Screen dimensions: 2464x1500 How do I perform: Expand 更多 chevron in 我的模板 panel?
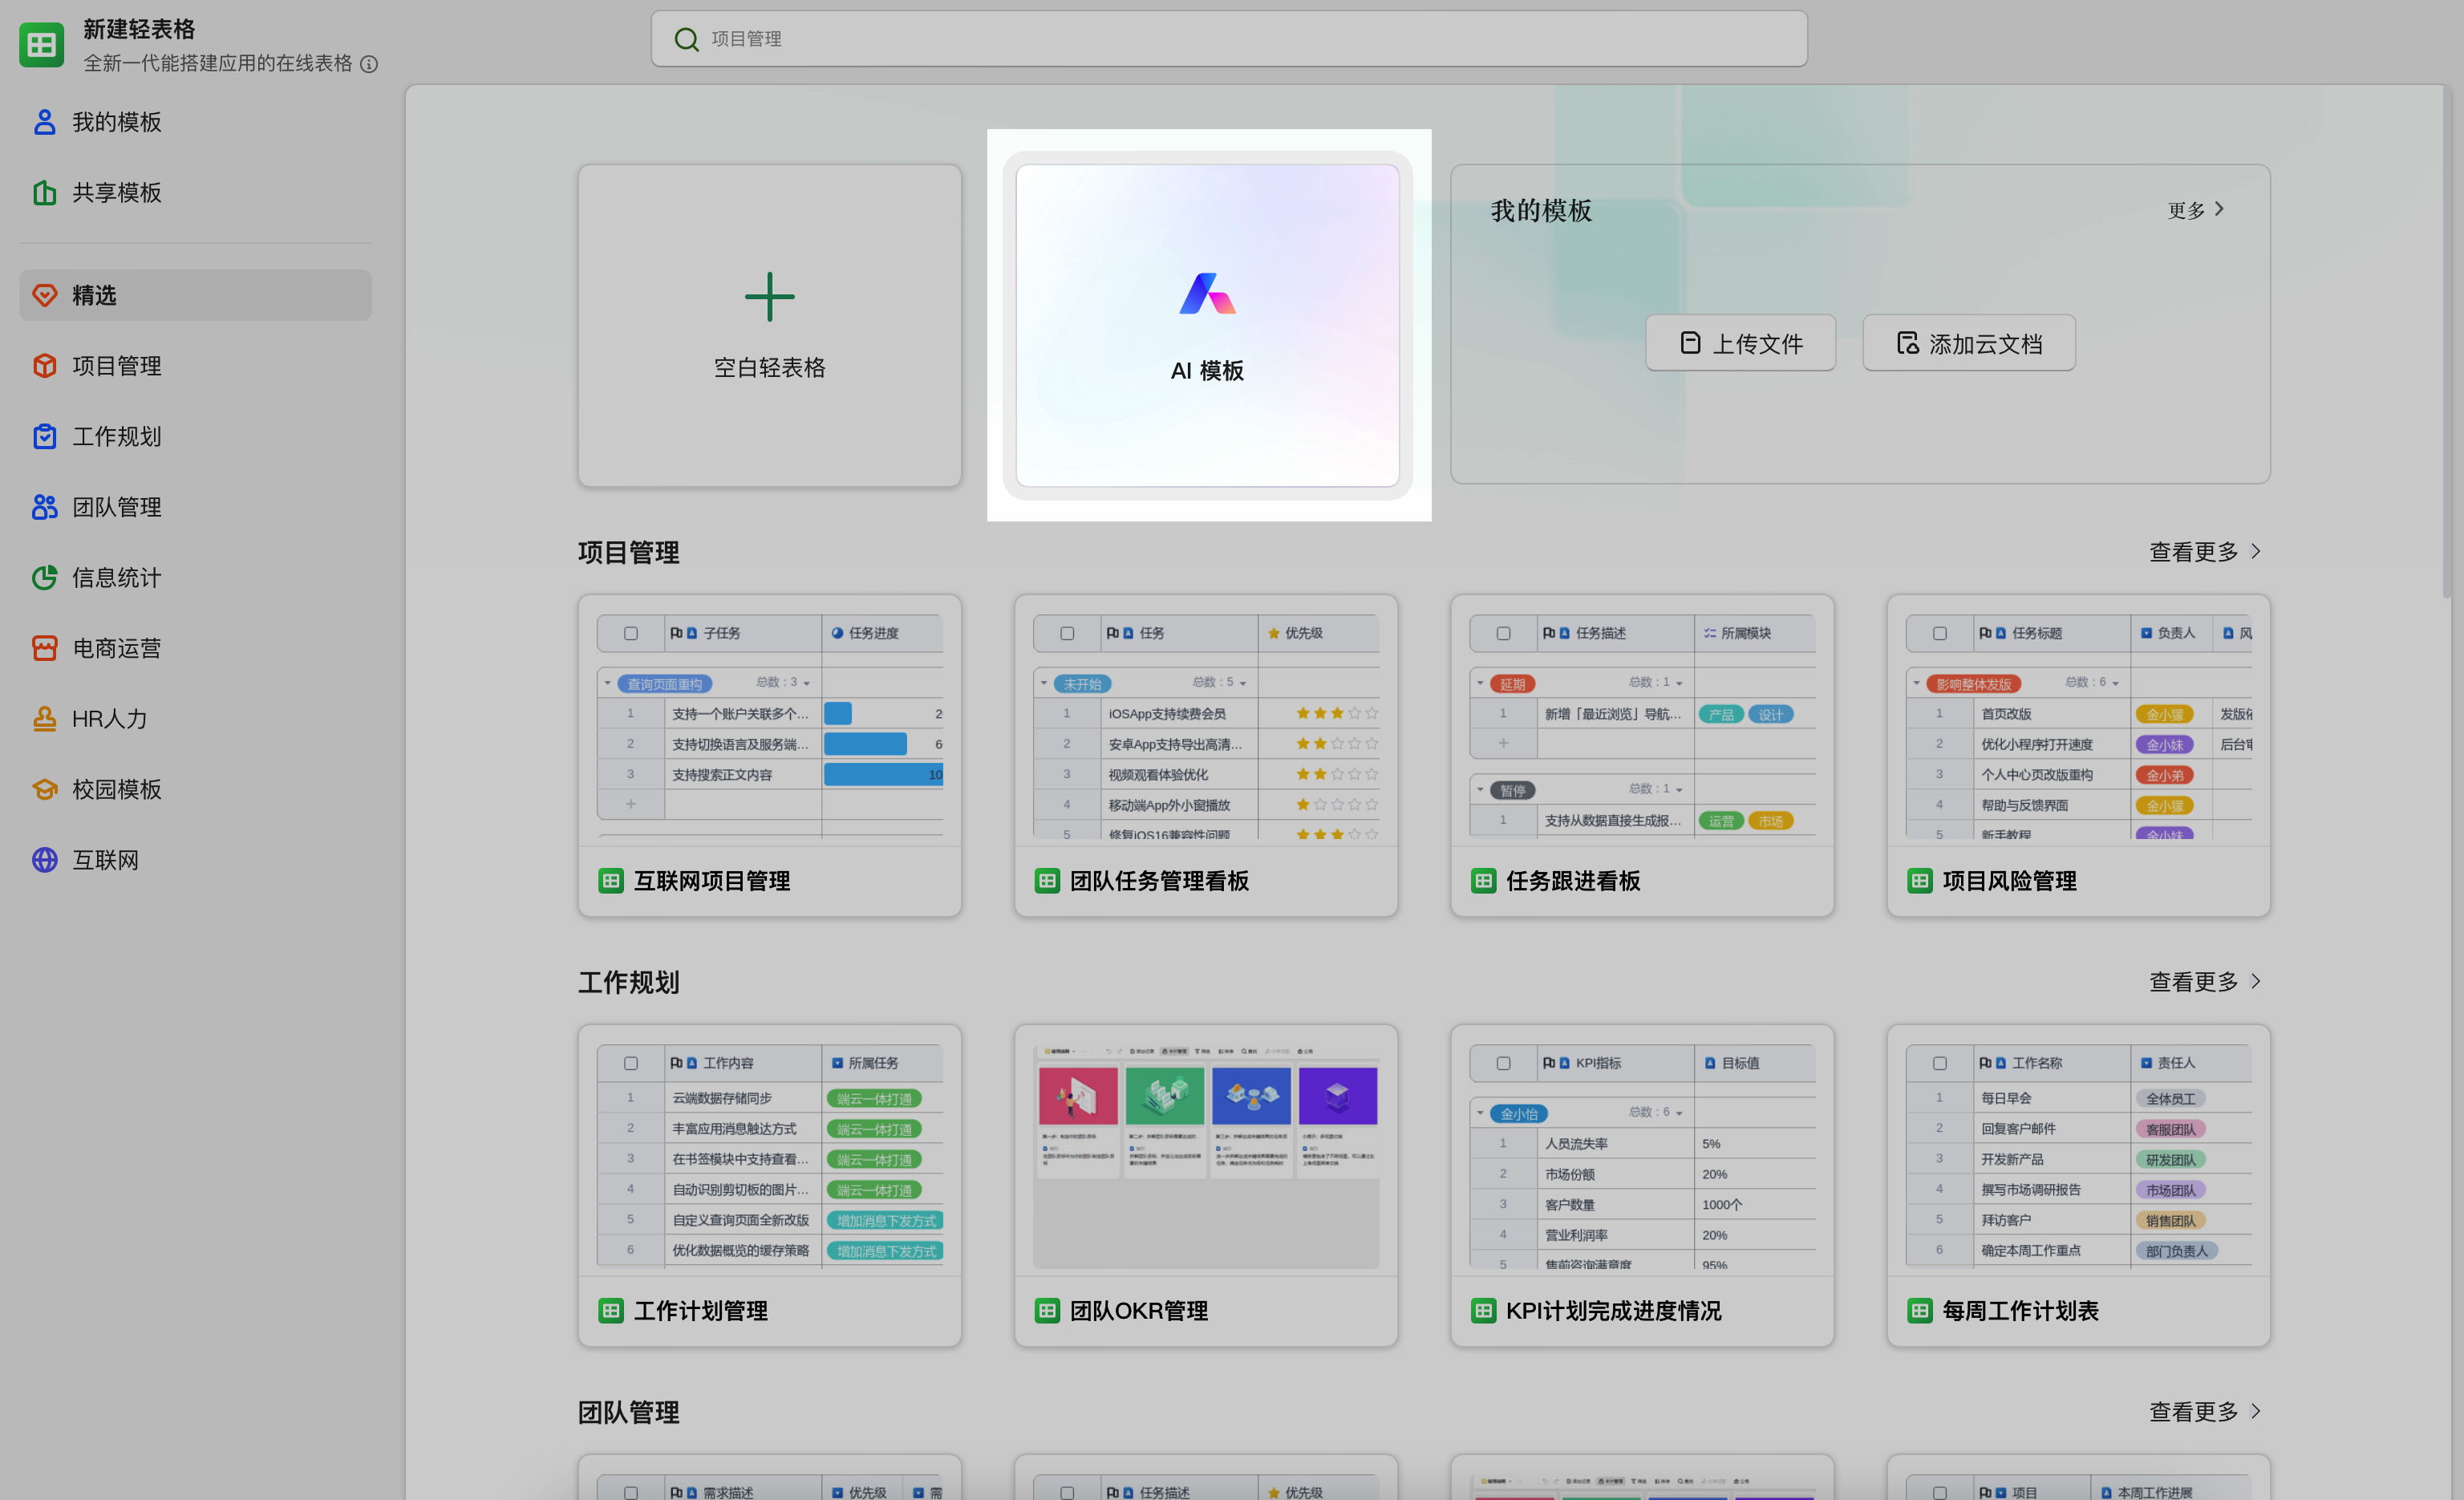(x=2219, y=209)
